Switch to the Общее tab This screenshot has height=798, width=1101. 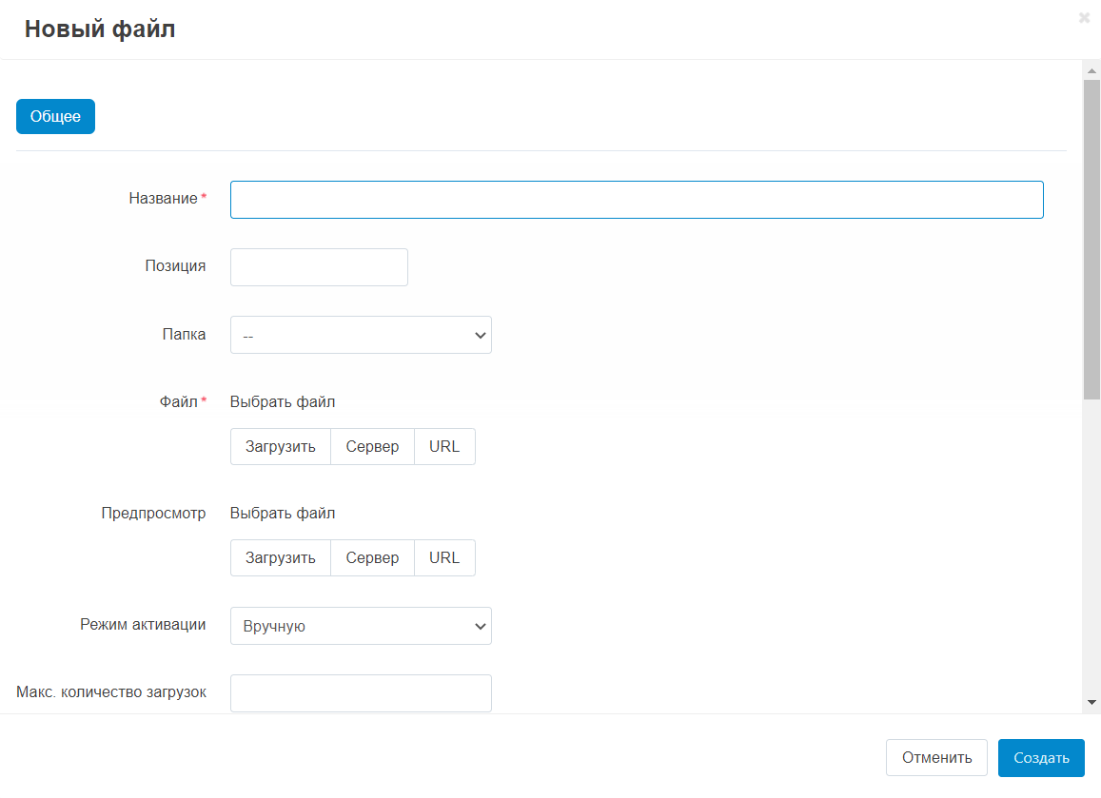55,117
